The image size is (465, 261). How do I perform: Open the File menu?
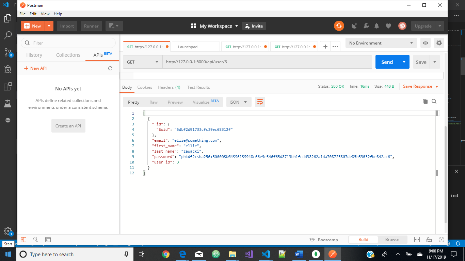[x=22, y=14]
